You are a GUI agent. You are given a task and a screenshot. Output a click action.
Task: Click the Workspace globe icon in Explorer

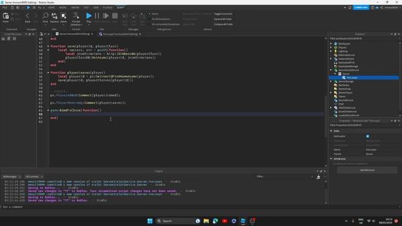pyautogui.click(x=335, y=44)
